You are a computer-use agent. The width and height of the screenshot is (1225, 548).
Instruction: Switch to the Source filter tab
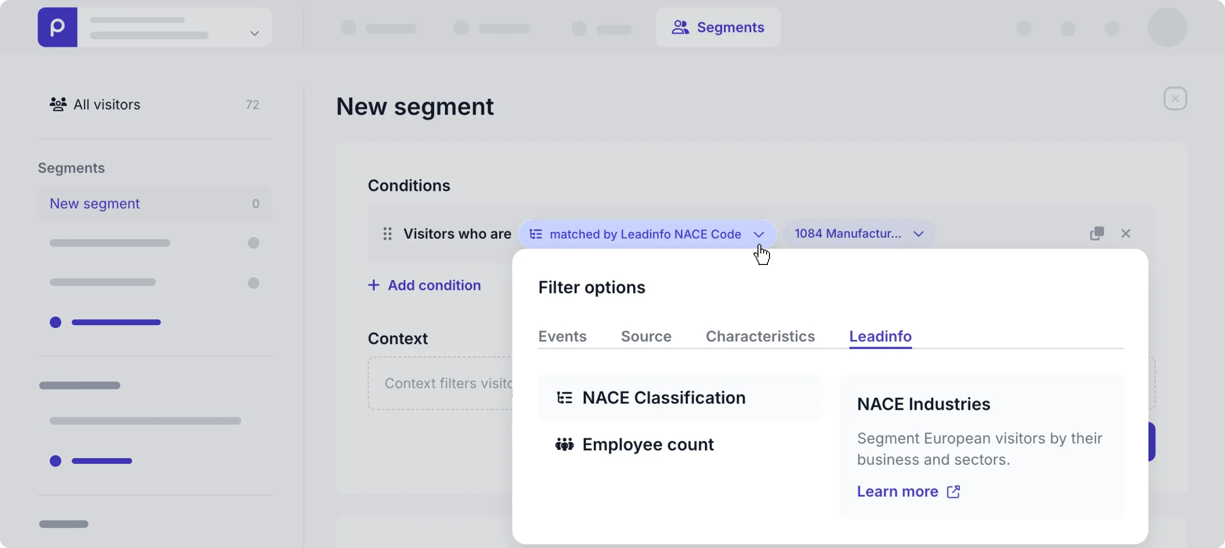[x=646, y=336]
